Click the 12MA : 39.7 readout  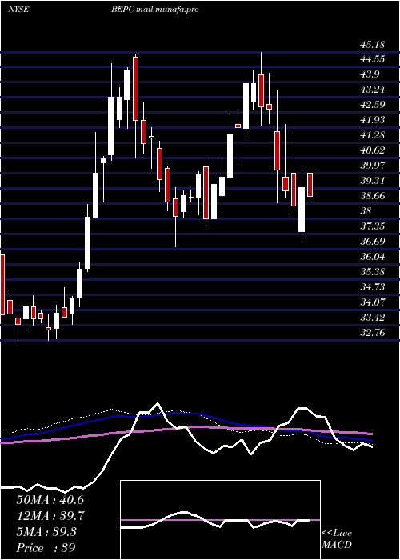50,516
